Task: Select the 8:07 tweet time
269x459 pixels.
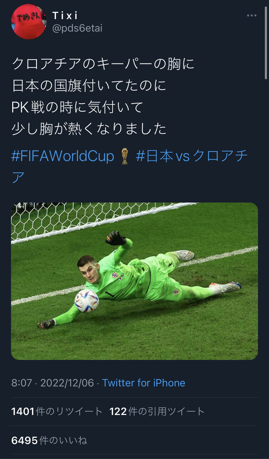Action: pos(22,383)
